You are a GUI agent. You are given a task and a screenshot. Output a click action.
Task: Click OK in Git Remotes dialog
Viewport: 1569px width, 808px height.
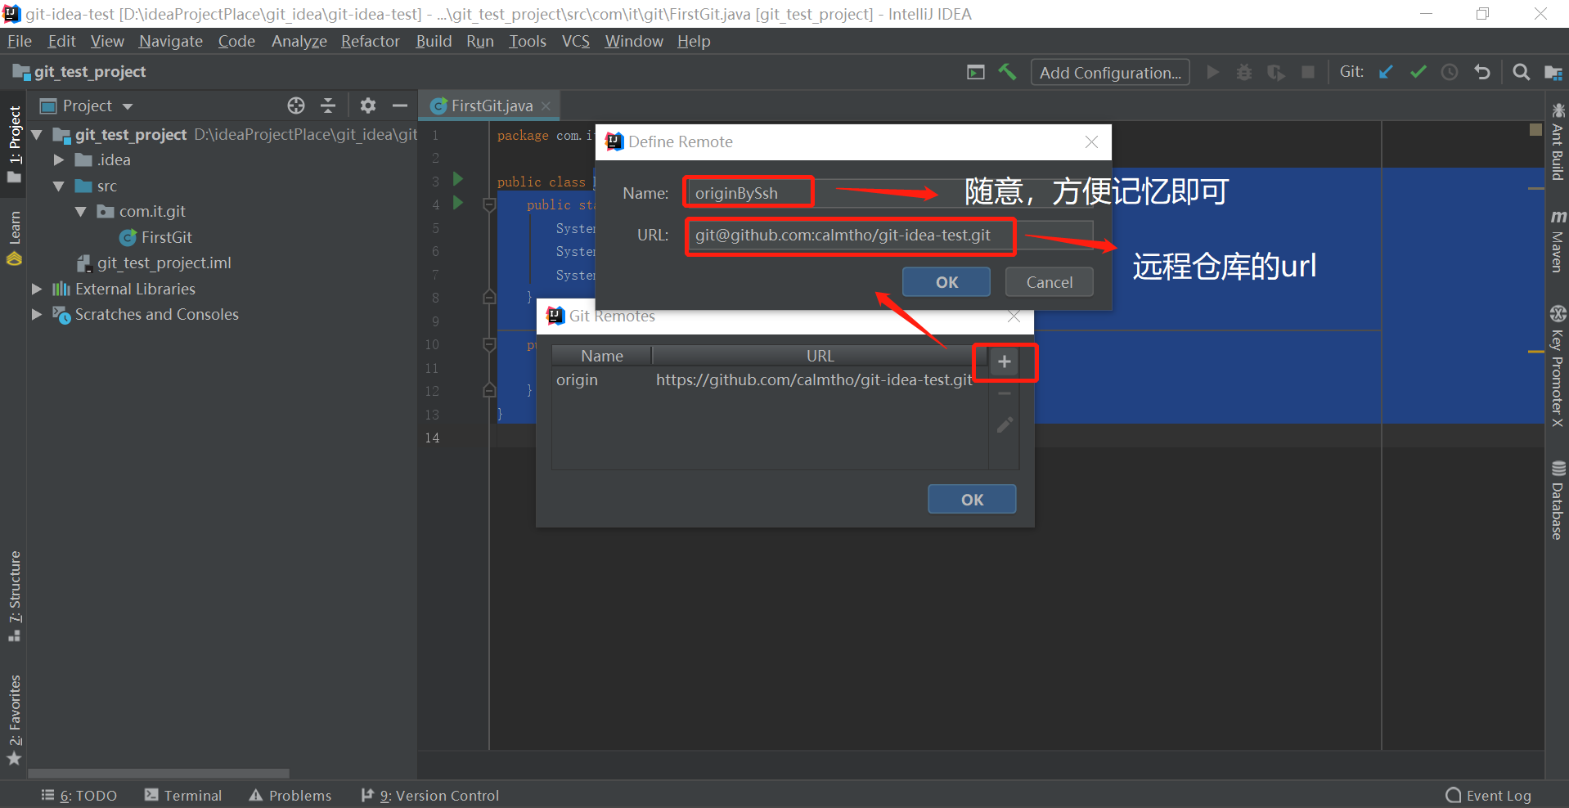pyautogui.click(x=972, y=499)
